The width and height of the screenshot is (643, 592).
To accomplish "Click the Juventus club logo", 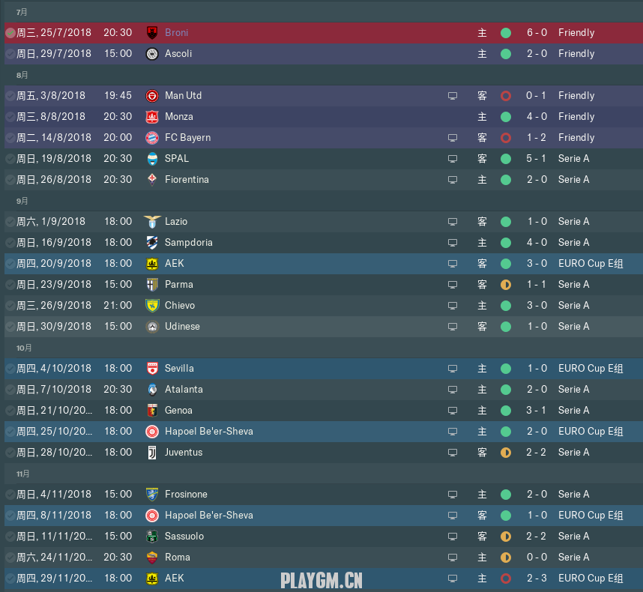I will [x=152, y=453].
